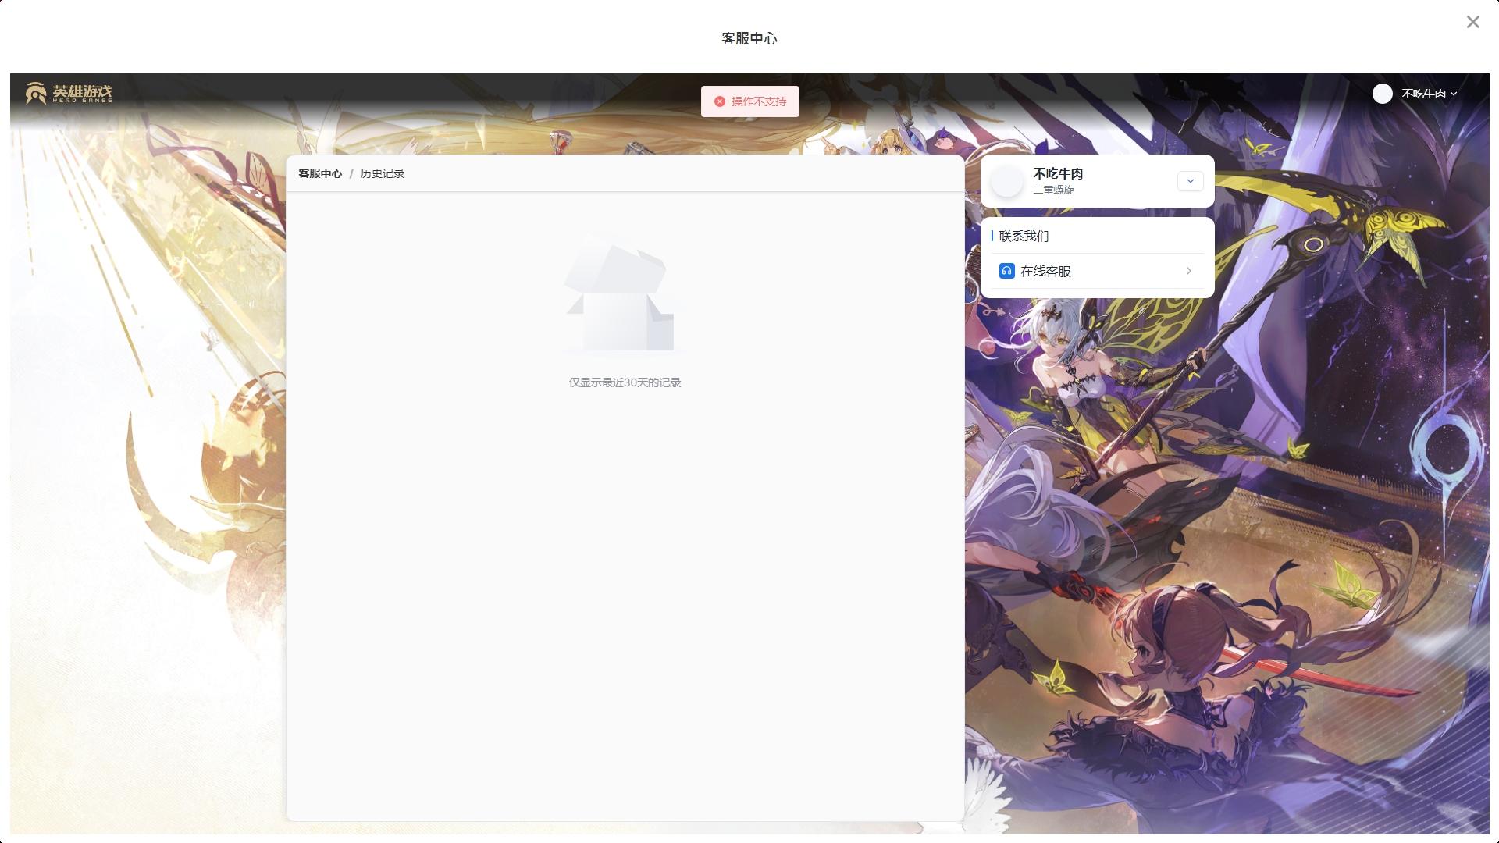Click the 不吃牛肉 name in user card

pyautogui.click(x=1058, y=173)
